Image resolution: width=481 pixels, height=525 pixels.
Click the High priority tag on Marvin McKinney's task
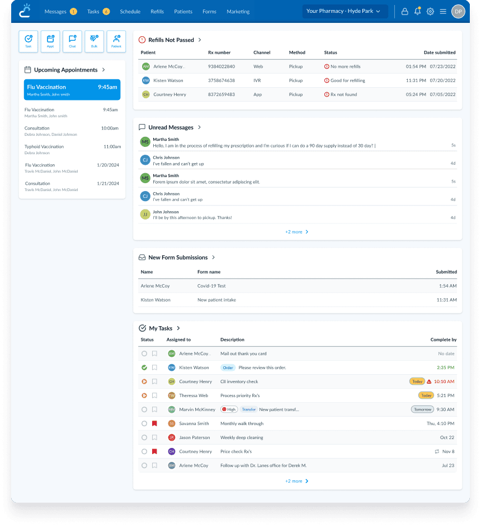tap(229, 409)
